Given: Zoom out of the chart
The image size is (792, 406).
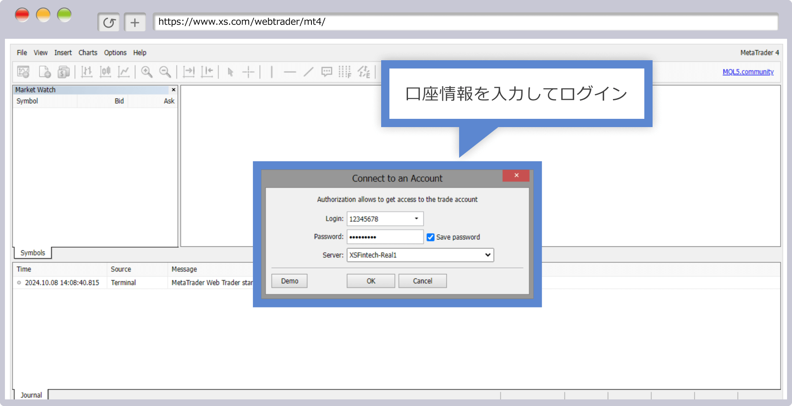Looking at the screenshot, I should click(x=165, y=72).
